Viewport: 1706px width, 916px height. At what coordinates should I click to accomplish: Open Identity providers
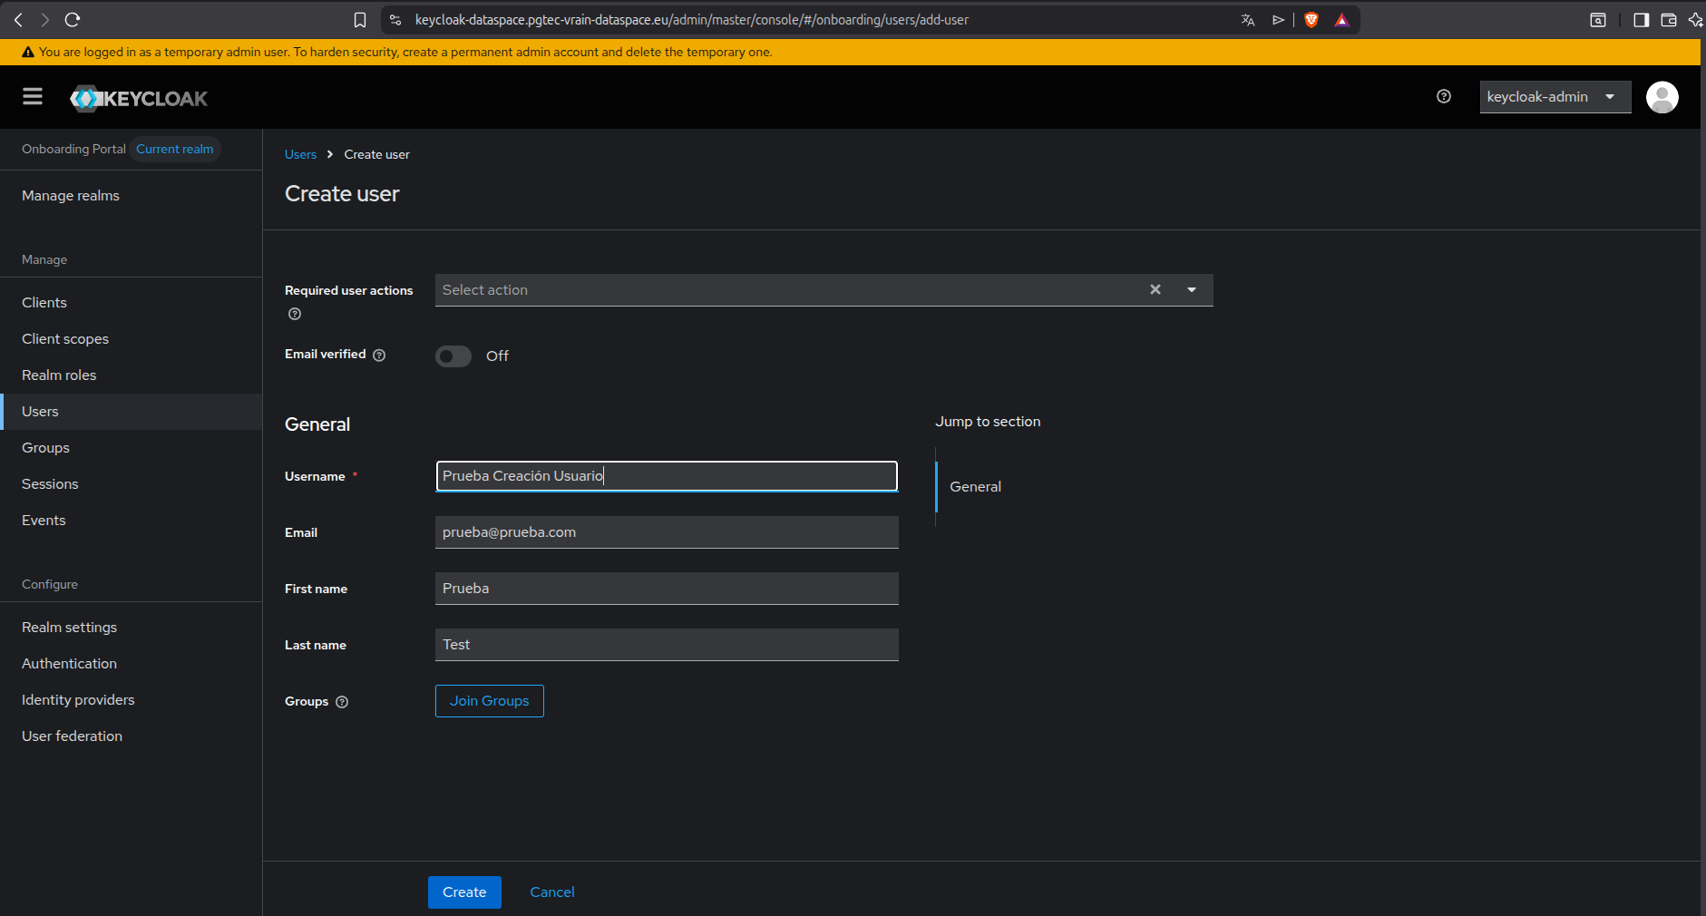tap(78, 700)
